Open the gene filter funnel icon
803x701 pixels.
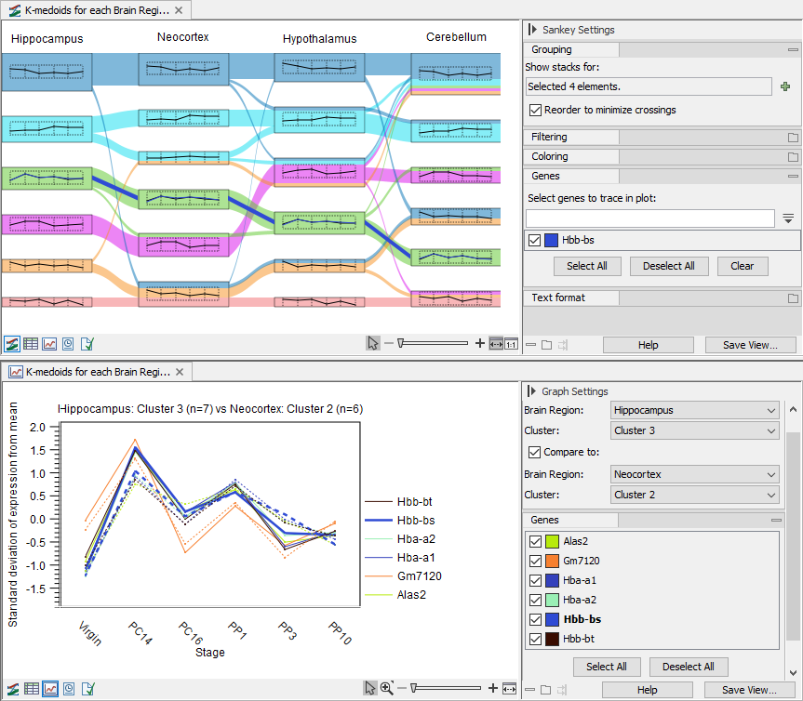click(786, 218)
